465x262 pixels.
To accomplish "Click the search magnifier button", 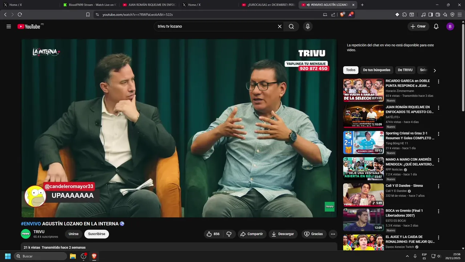I will 291,27.
